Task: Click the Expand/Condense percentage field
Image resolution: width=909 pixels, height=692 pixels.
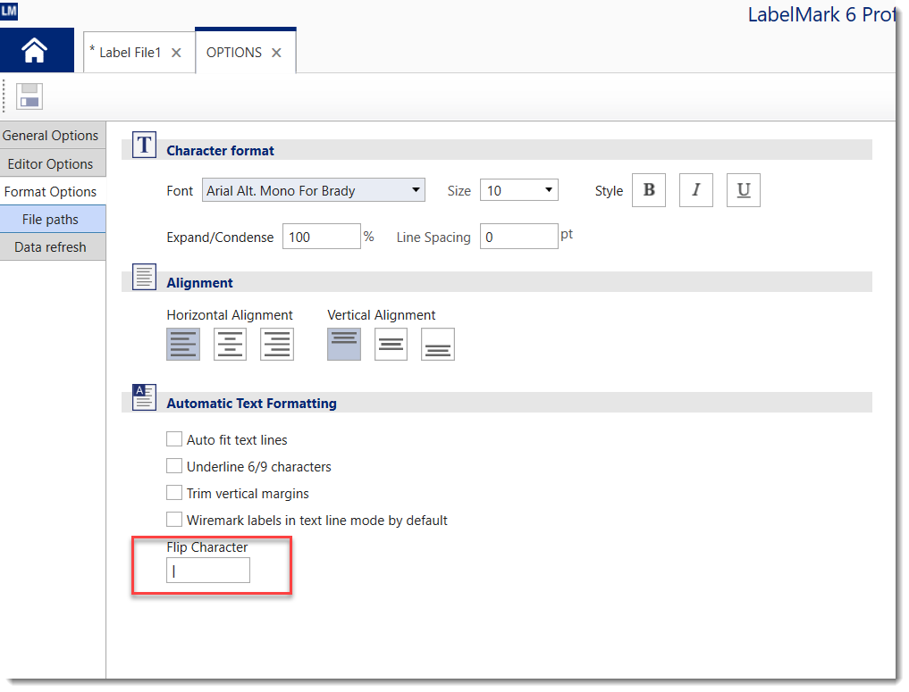Action: pyautogui.click(x=322, y=237)
